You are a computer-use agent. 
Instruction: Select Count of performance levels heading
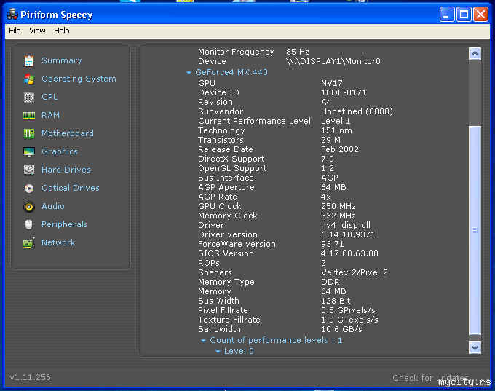pos(276,340)
